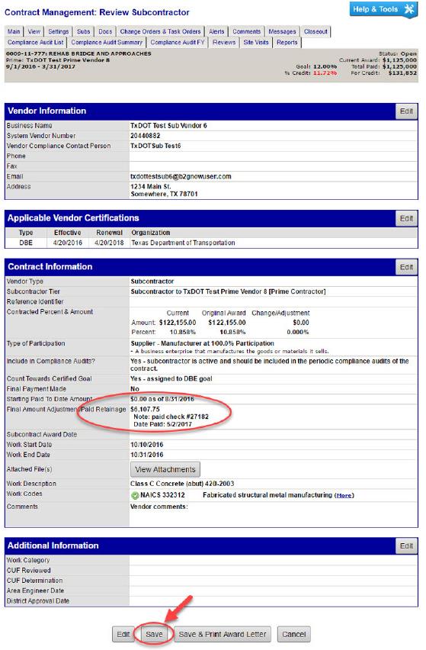The image size is (426, 650).
Task: Follow the More link beside work codes
Action: click(344, 495)
